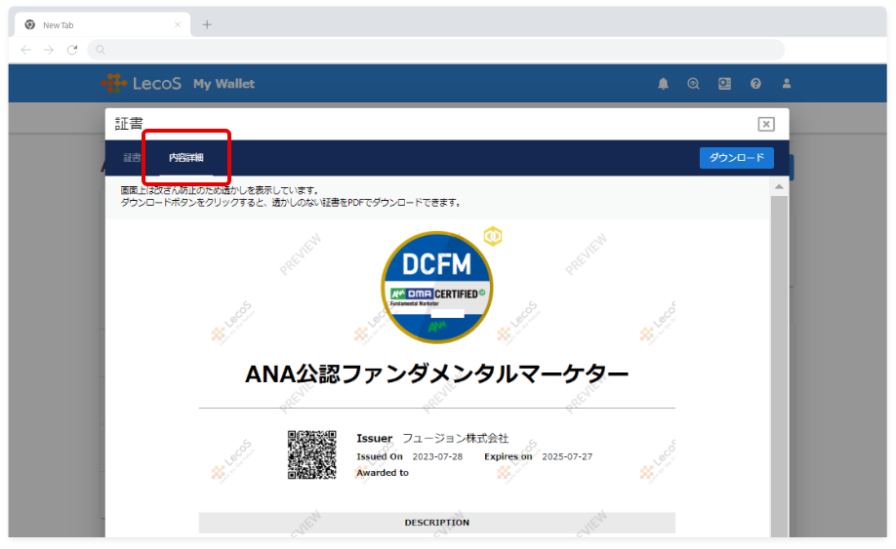Select the New Tab browser tab
Image resolution: width=896 pixels, height=549 pixels.
[x=102, y=24]
